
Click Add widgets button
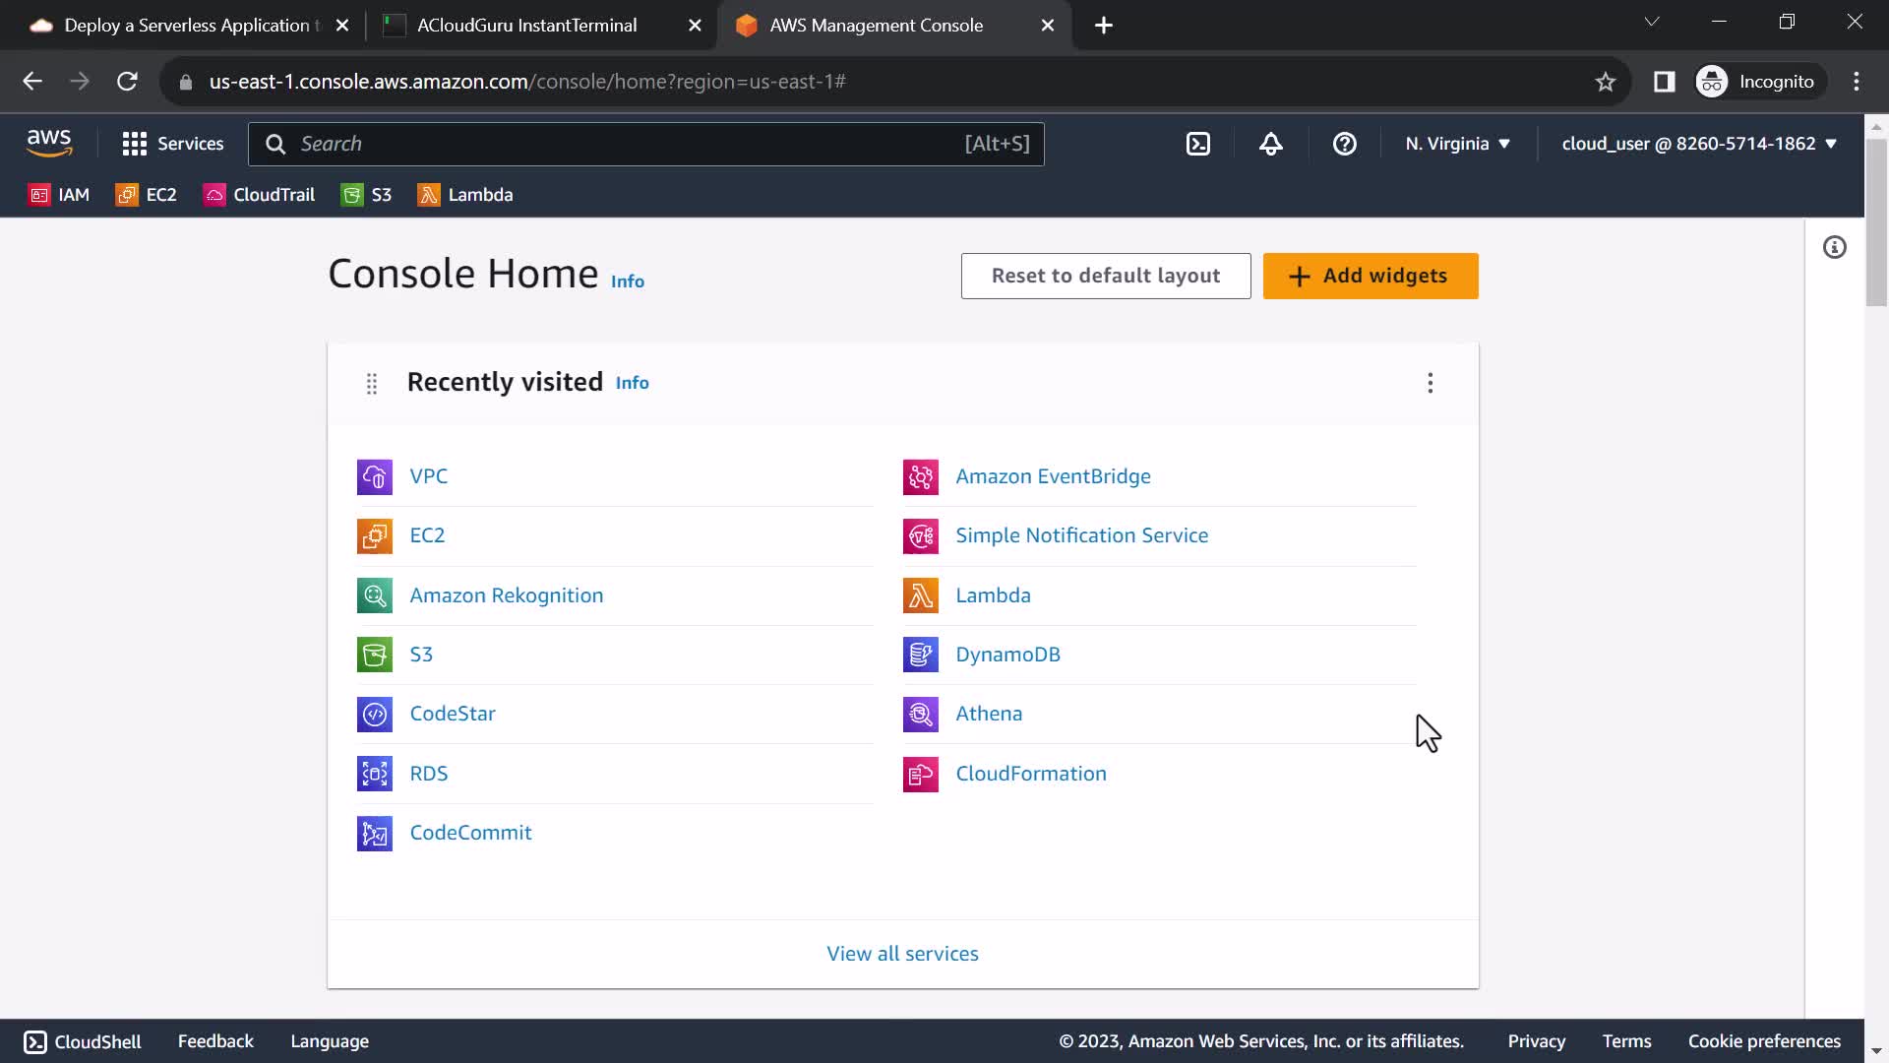(1370, 276)
